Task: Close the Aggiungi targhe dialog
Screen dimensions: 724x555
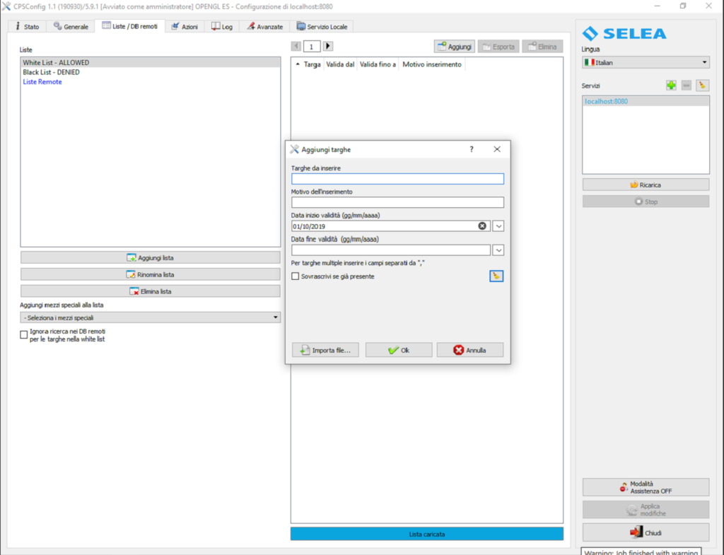Action: point(497,150)
